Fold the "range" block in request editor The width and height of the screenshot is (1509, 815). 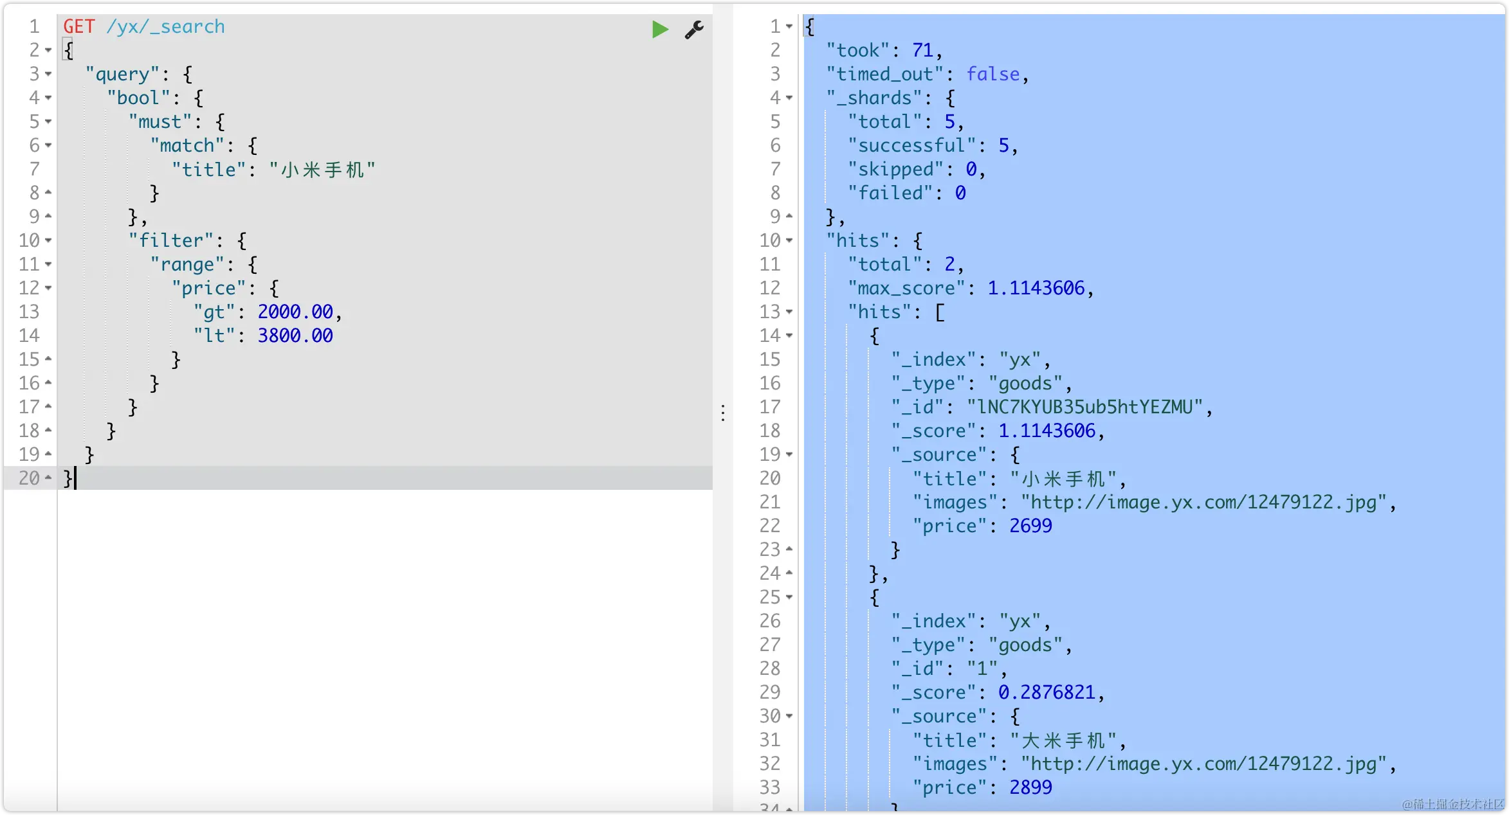tap(48, 265)
